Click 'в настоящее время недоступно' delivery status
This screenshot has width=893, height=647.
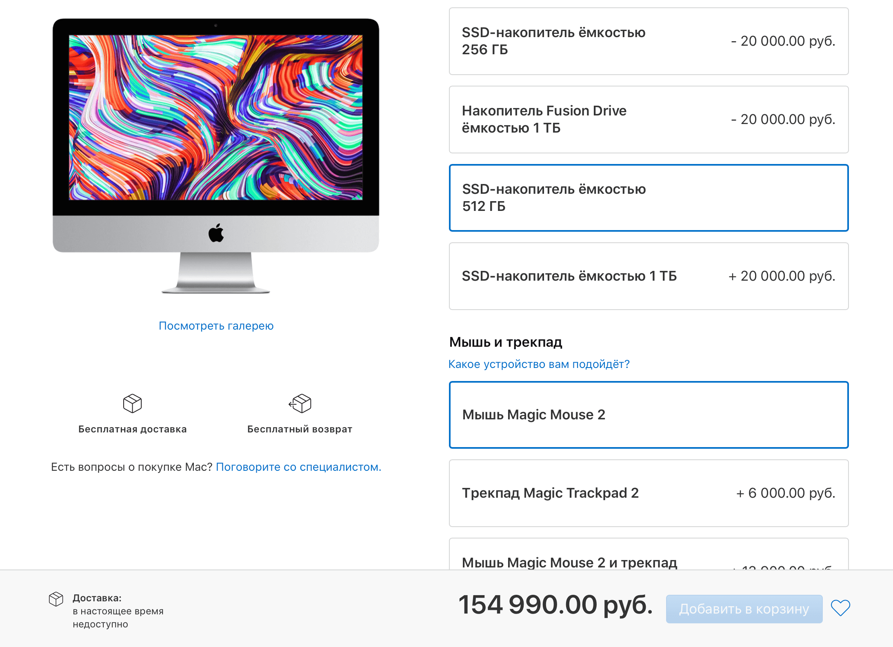118,618
